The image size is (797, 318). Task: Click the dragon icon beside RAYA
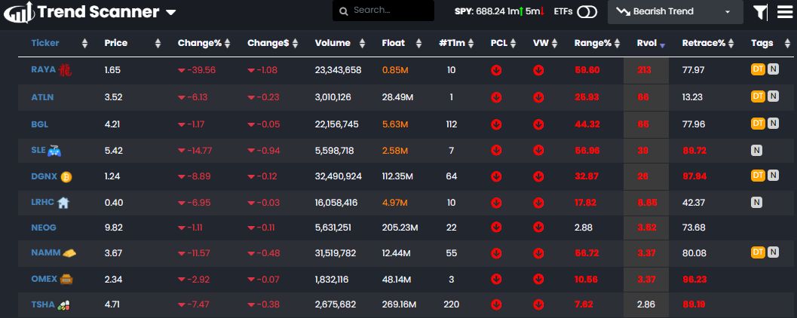pos(65,69)
